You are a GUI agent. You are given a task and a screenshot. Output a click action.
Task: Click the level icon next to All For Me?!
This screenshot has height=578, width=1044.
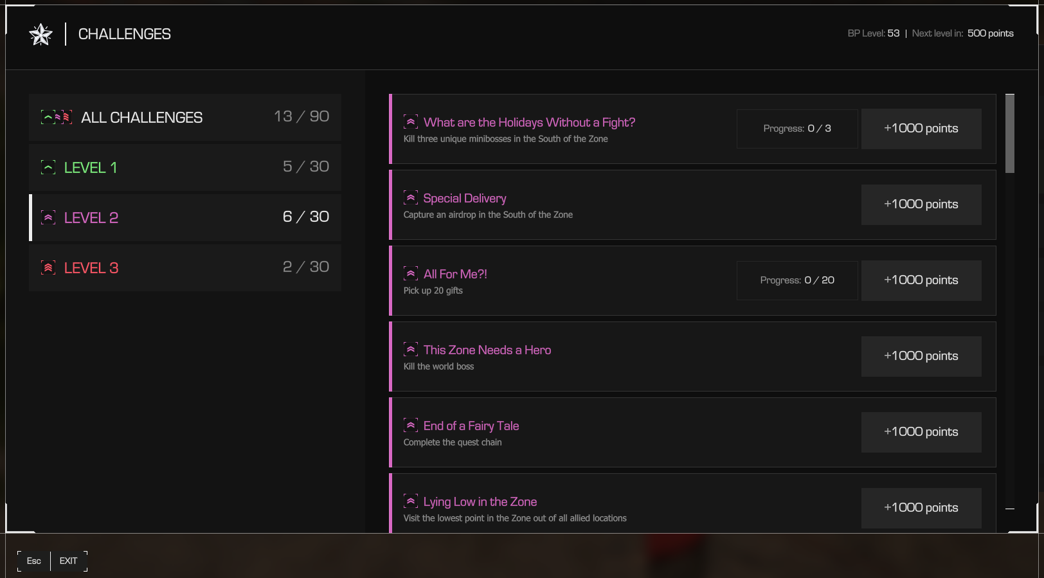[411, 273]
